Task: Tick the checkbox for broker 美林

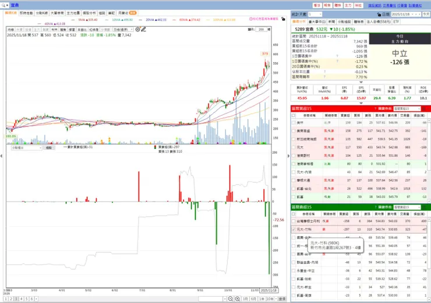Action: (294, 122)
